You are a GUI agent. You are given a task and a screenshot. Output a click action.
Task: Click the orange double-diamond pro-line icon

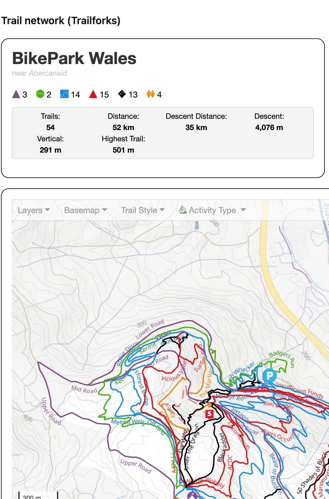point(150,94)
